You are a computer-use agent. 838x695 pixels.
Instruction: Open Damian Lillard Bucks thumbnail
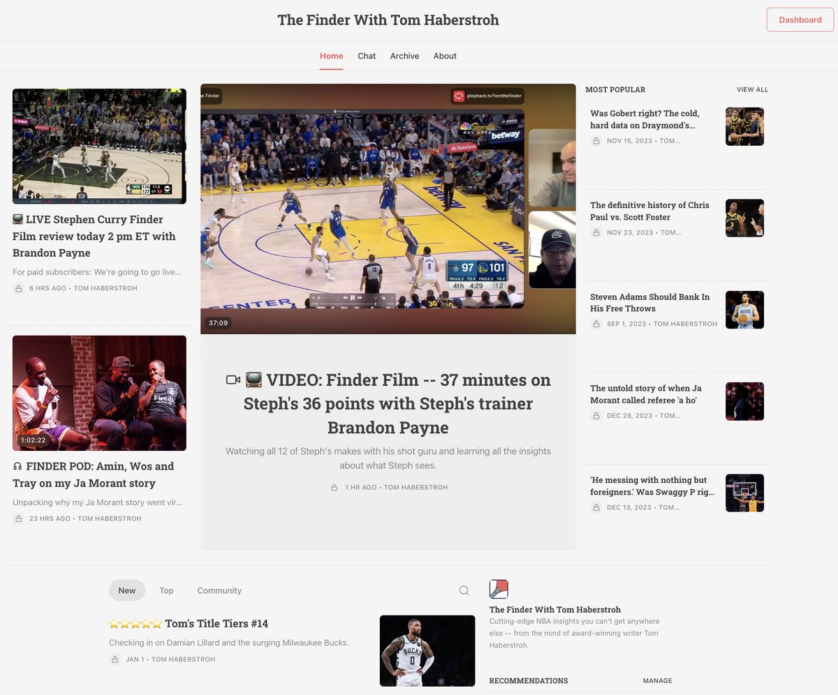pos(427,650)
